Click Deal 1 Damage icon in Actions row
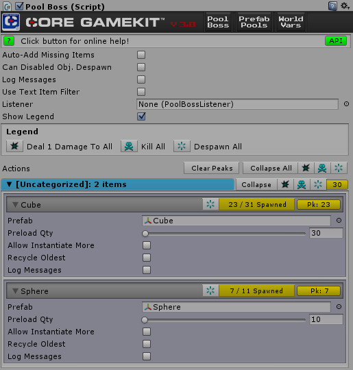Image resolution: width=353 pixels, height=370 pixels. [x=306, y=169]
